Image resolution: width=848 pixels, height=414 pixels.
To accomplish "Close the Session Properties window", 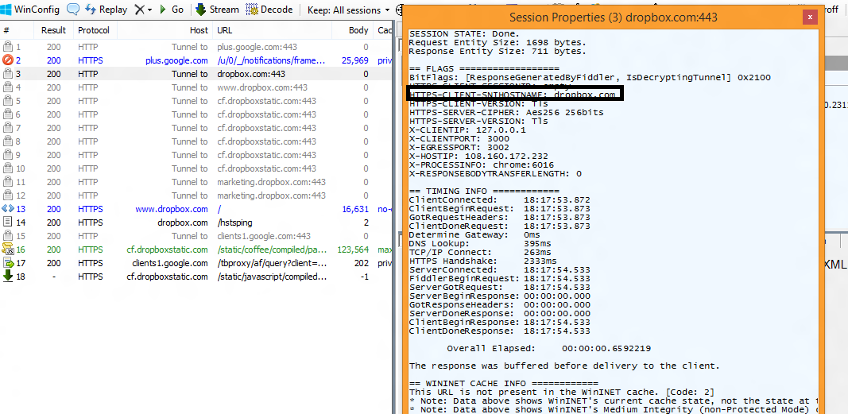I will (x=810, y=17).
